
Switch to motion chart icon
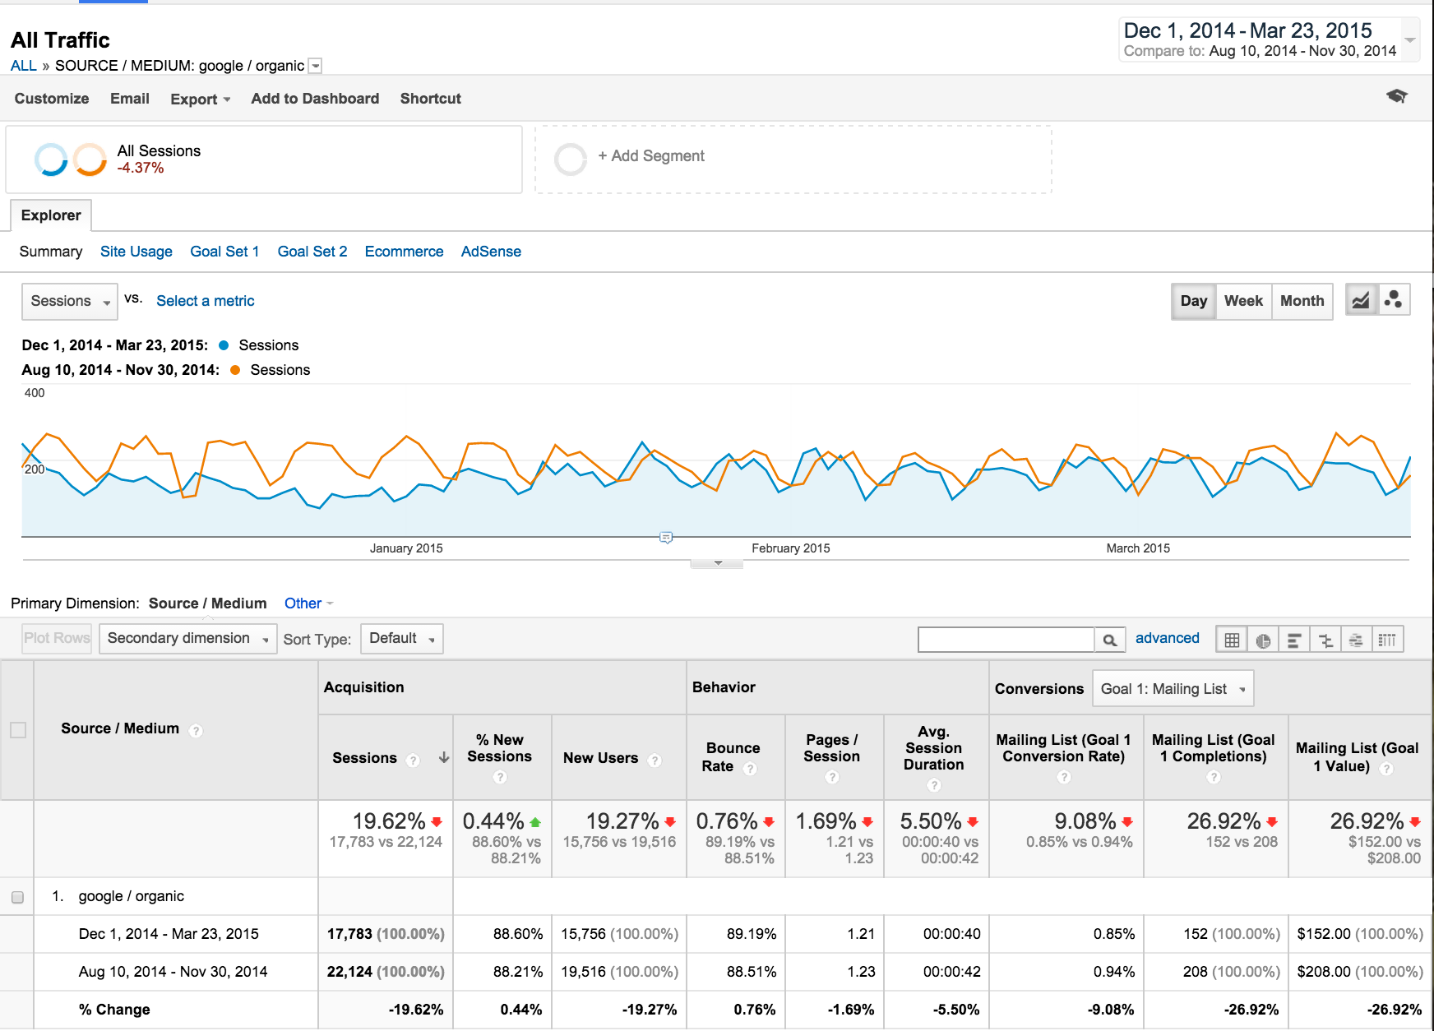(1394, 300)
